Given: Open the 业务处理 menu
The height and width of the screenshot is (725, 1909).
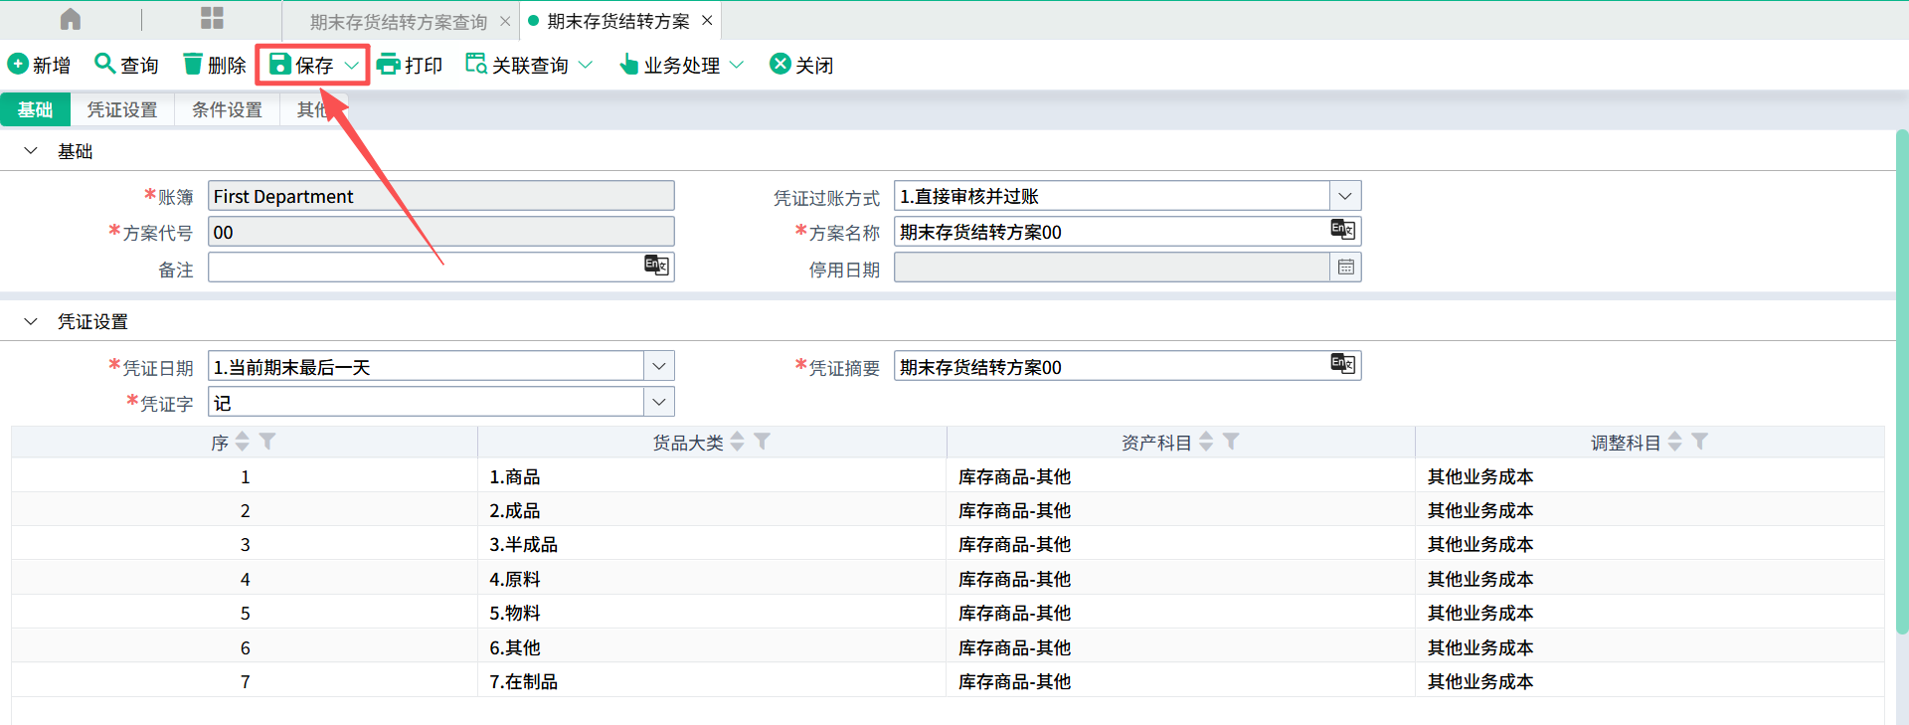Looking at the screenshot, I should coord(682,65).
